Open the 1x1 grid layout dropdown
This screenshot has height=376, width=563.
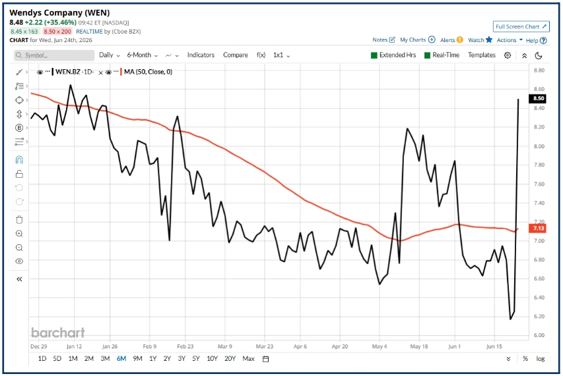(x=281, y=55)
